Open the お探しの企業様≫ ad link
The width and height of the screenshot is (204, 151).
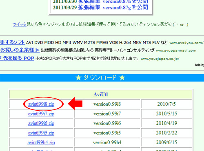pyautogui.click(x=20, y=50)
